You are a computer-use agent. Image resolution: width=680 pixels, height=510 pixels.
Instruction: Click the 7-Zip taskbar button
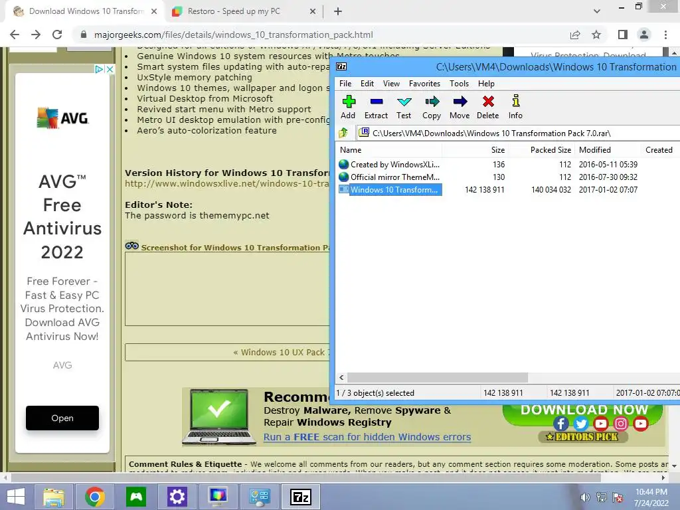coord(301,497)
